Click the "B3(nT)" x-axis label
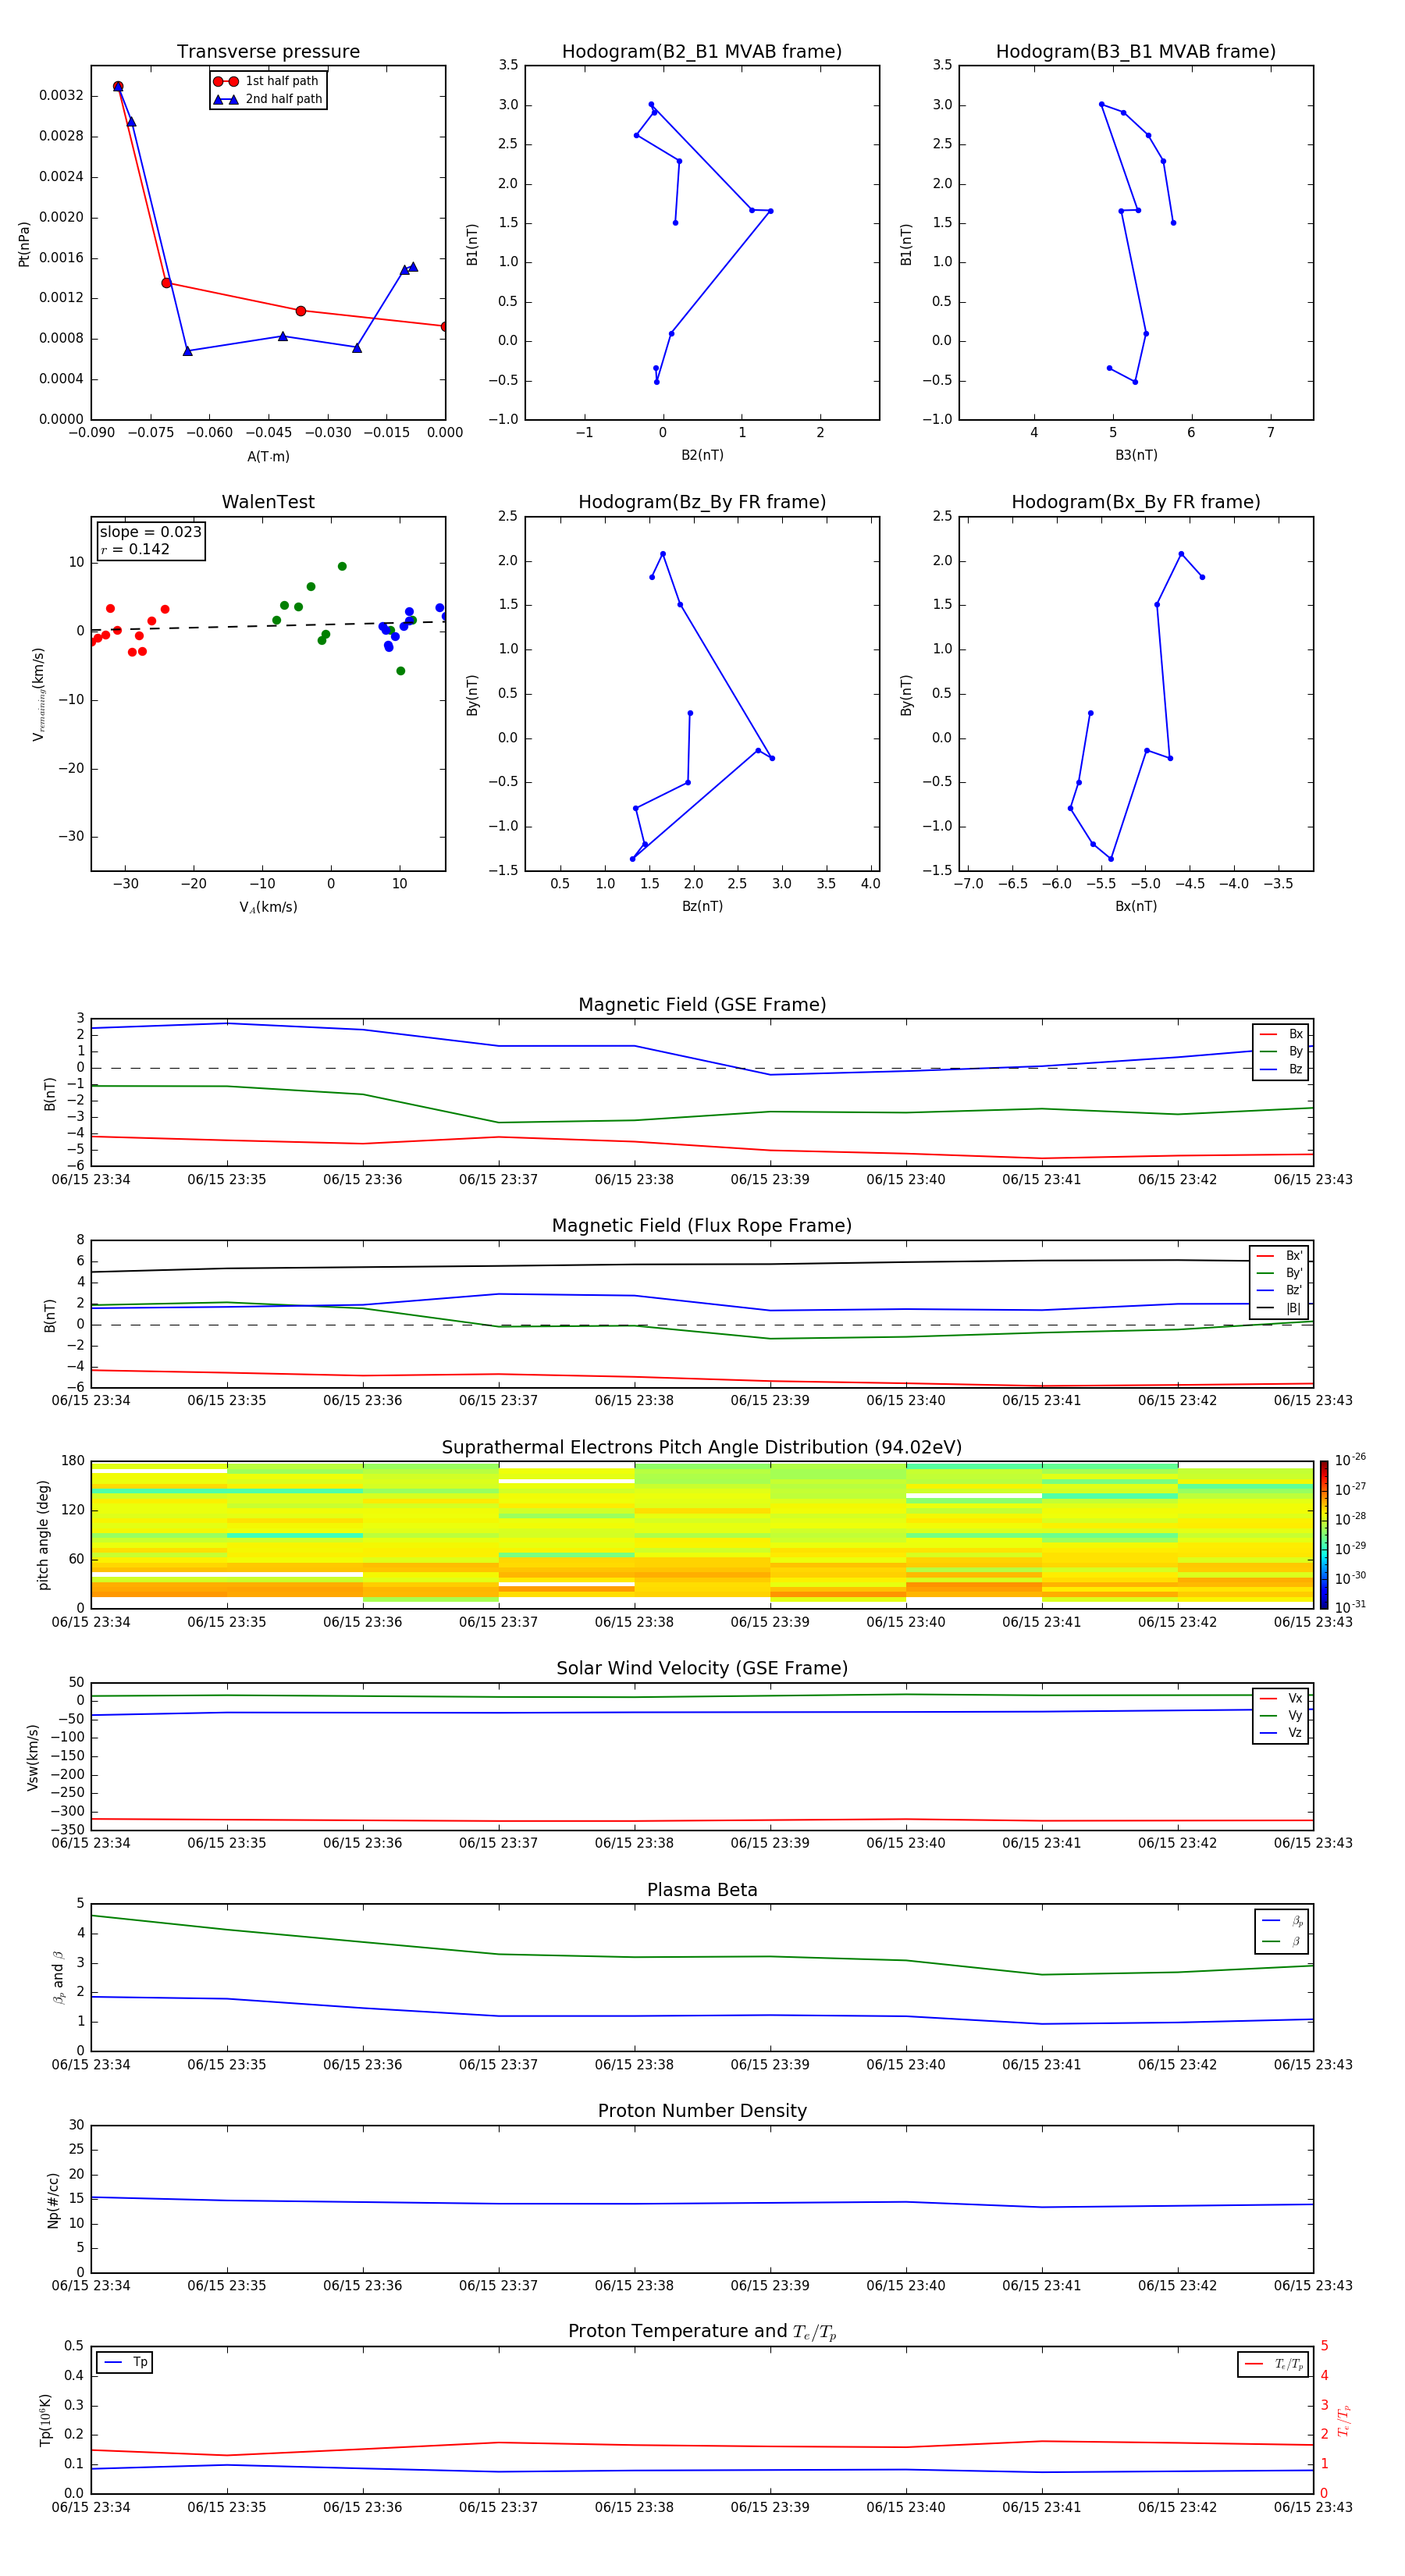Screen dimensions: 1405x2576 pyautogui.click(x=1136, y=455)
